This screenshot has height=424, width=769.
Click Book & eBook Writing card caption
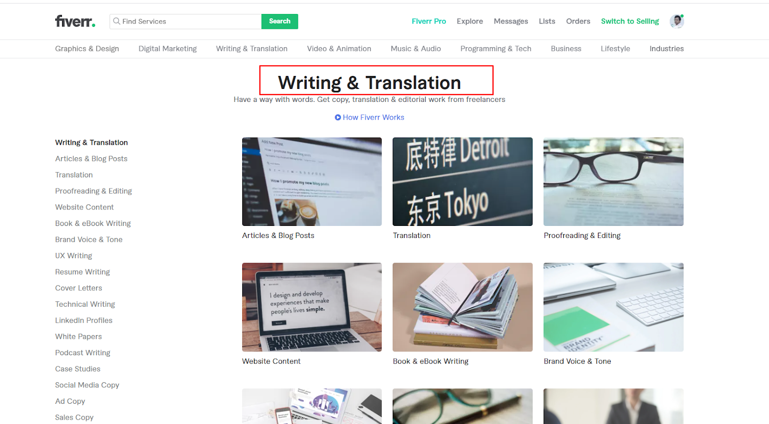tap(431, 362)
